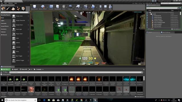Click the Content Browser search field
The width and height of the screenshot is (182, 102).
click(76, 72)
